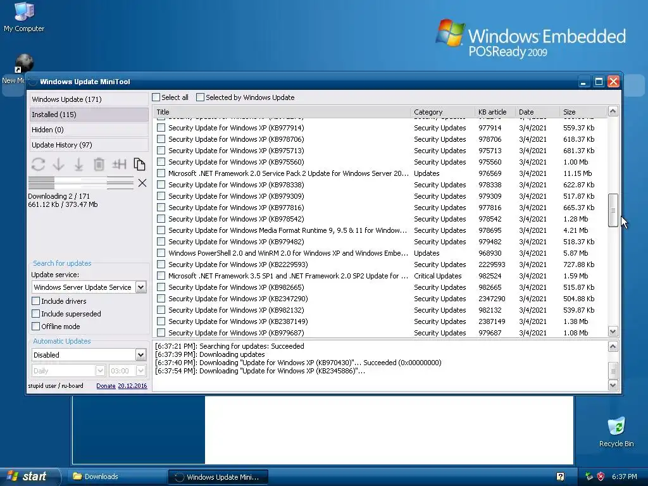The image size is (648, 486).
Task: Click the Windows Update MiniTool taskbar button
Action: [x=218, y=477]
